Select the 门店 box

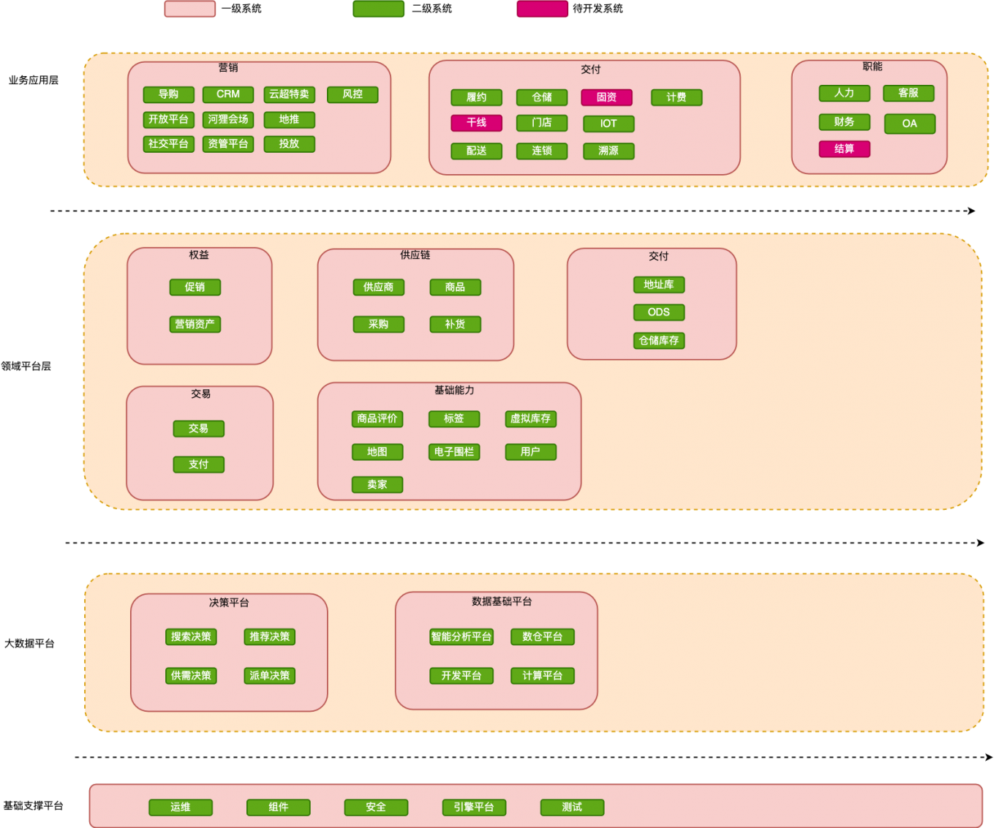[x=542, y=123]
